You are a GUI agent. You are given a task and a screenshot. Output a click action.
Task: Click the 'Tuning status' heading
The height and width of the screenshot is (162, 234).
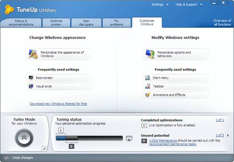pos(69,119)
